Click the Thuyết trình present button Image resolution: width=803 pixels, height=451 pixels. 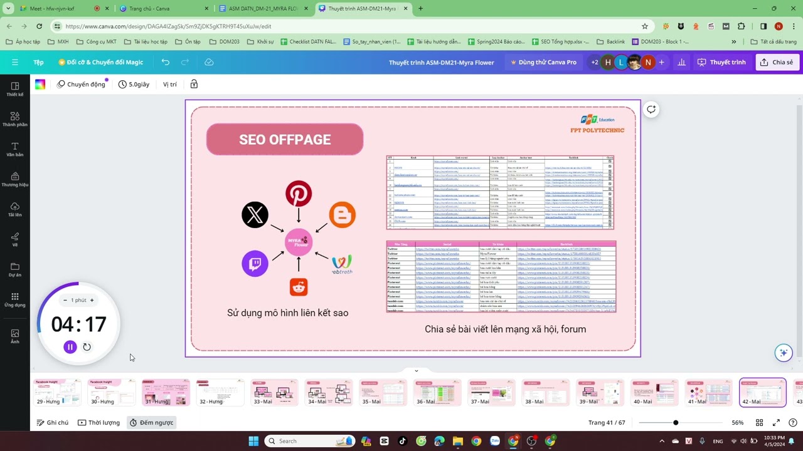pyautogui.click(x=721, y=62)
